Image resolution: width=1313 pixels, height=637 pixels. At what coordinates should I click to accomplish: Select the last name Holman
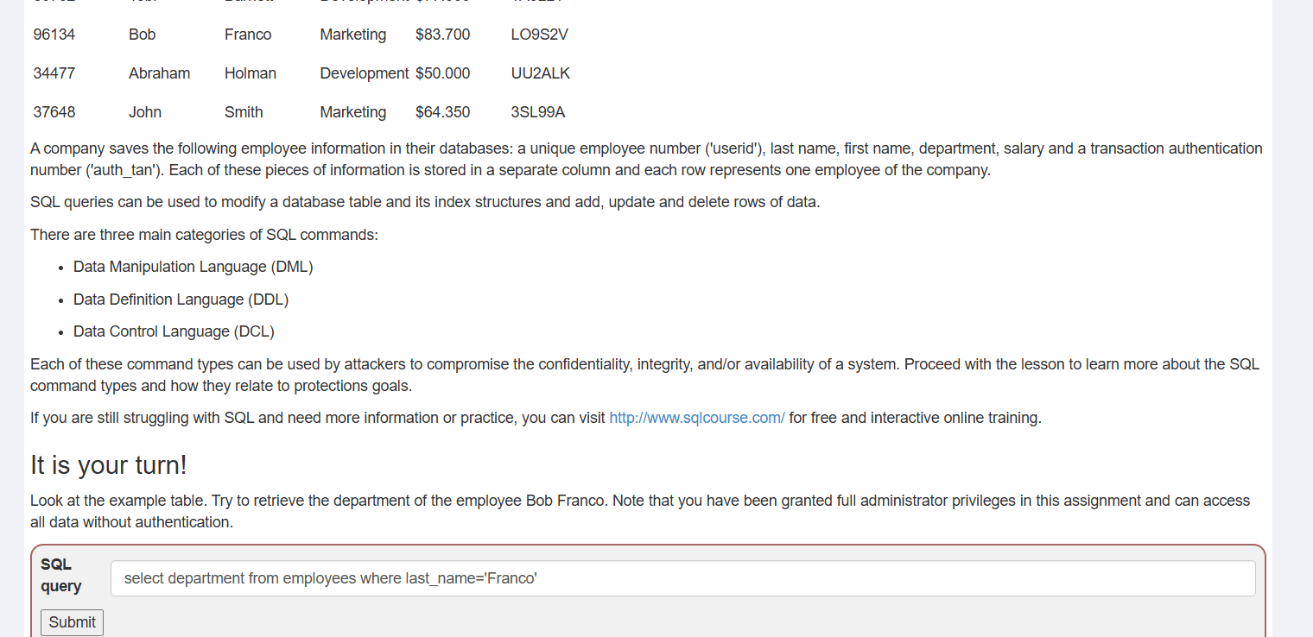[251, 73]
